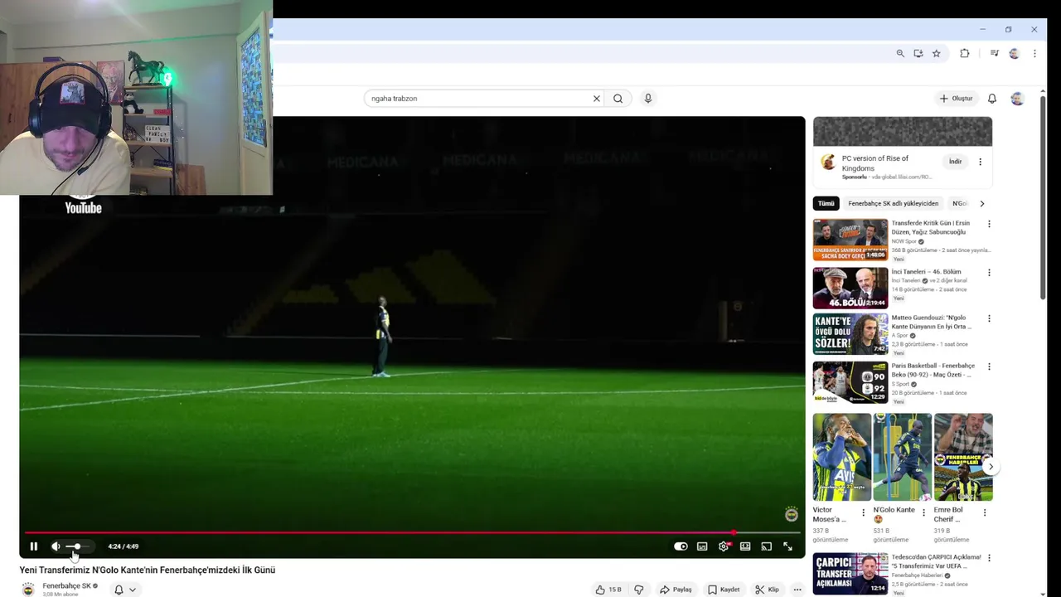Open options for Matteo Guendouzi video
This screenshot has width=1061, height=597.
(989, 318)
